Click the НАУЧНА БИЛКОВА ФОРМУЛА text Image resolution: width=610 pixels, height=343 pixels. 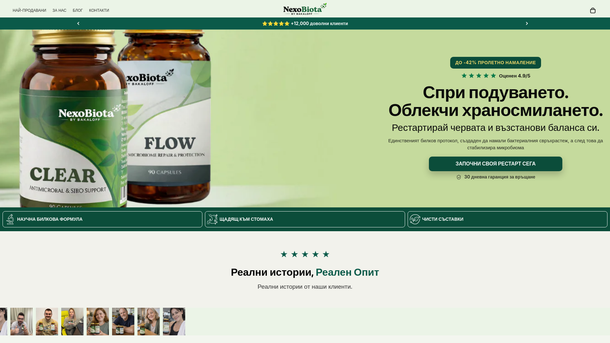pos(50,219)
